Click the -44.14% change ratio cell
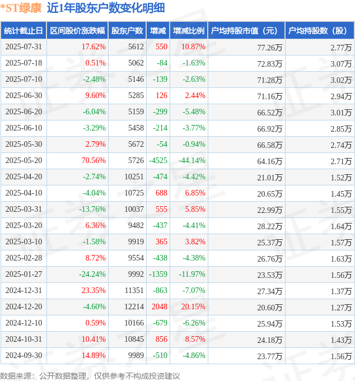The image size is (355, 381). (189, 161)
